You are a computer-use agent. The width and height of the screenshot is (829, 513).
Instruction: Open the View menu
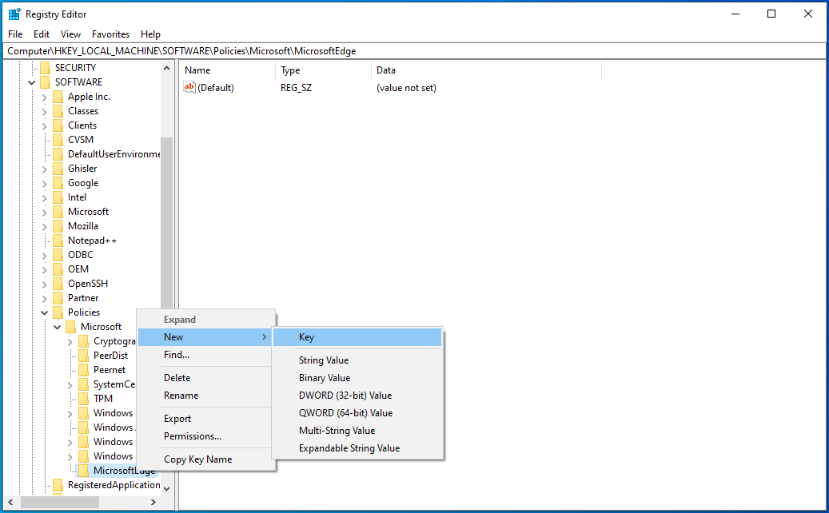[70, 34]
